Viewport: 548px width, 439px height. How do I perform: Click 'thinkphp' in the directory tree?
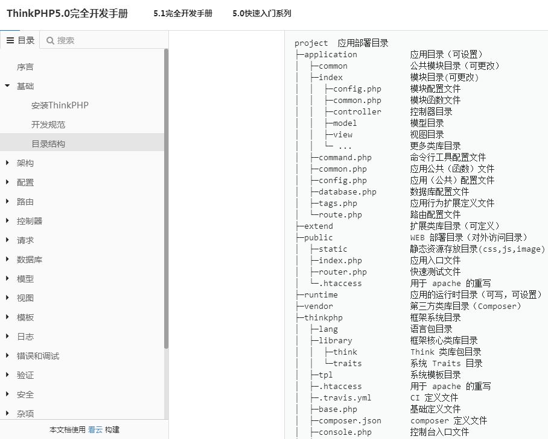323,318
